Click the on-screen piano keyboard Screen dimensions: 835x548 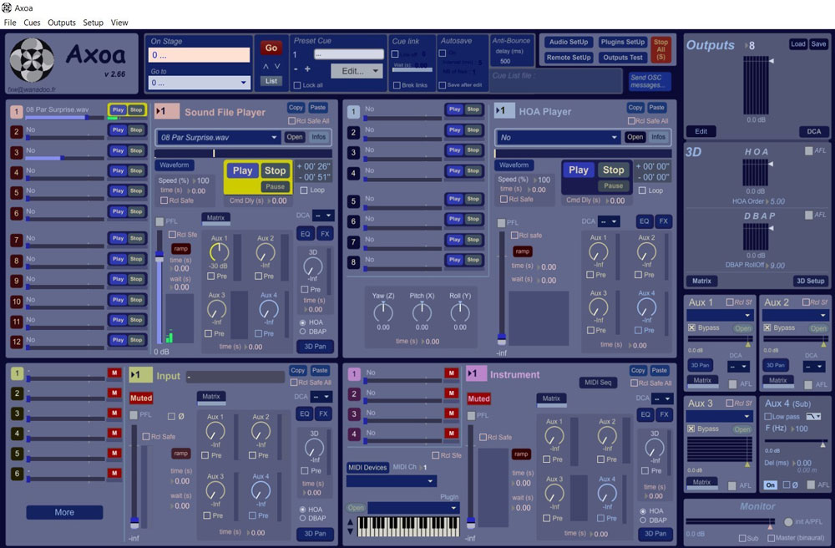coord(408,526)
